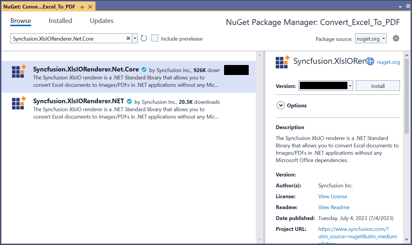The height and width of the screenshot is (245, 412).
Task: Click the package search input field
Action: pos(68,39)
